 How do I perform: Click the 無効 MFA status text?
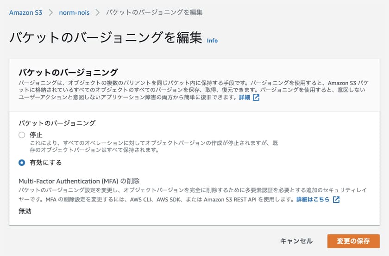tap(25, 211)
